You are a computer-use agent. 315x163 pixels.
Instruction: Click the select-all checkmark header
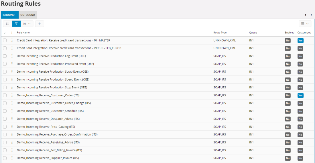tap(5, 33)
